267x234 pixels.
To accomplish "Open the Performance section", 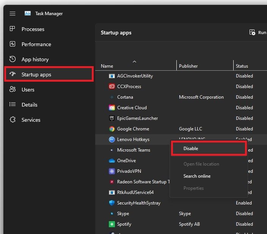I will point(36,44).
